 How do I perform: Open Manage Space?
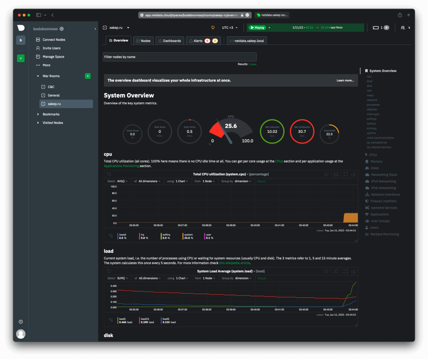pyautogui.click(x=50, y=57)
